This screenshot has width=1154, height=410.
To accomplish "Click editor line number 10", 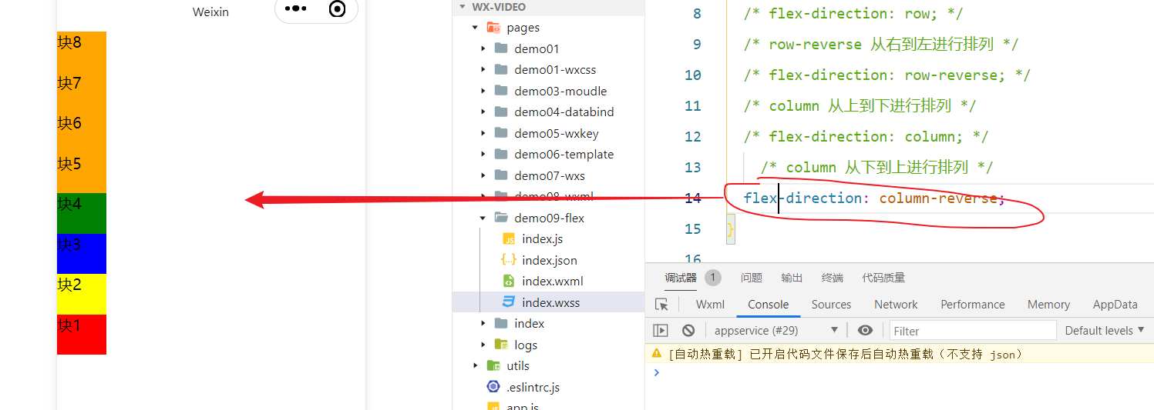I will click(x=692, y=75).
